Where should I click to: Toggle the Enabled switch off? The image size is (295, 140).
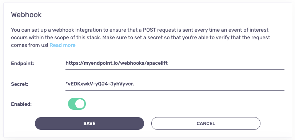[77, 104]
